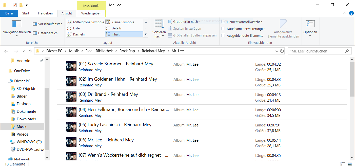Viewport: 355px width, 168px height.
Task: Click the Eigenschaften quick access icon
Action: (x=15, y=5)
